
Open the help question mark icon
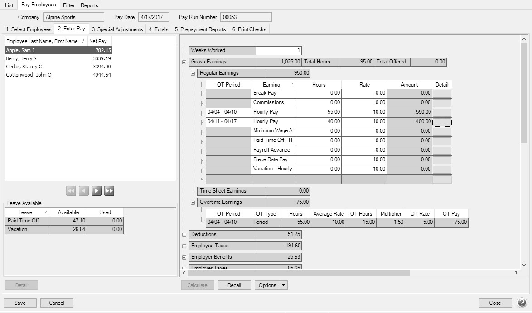point(522,303)
